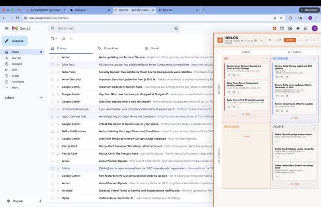The width and height of the screenshot is (321, 207).
Task: Open the Inblox extension icon in Gmail header
Action: 274,28
